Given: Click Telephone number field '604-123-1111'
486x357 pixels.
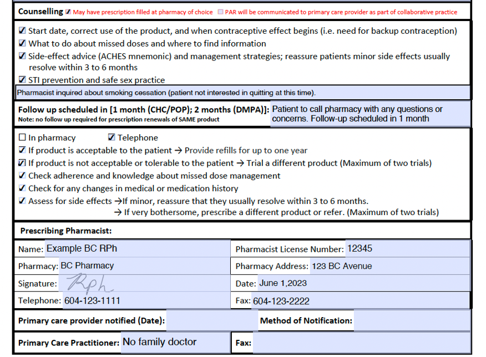Looking at the screenshot, I should click(x=146, y=300).
